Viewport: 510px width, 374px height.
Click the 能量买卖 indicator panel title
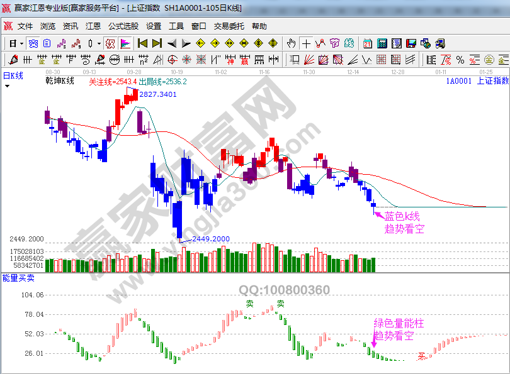coord(19,277)
